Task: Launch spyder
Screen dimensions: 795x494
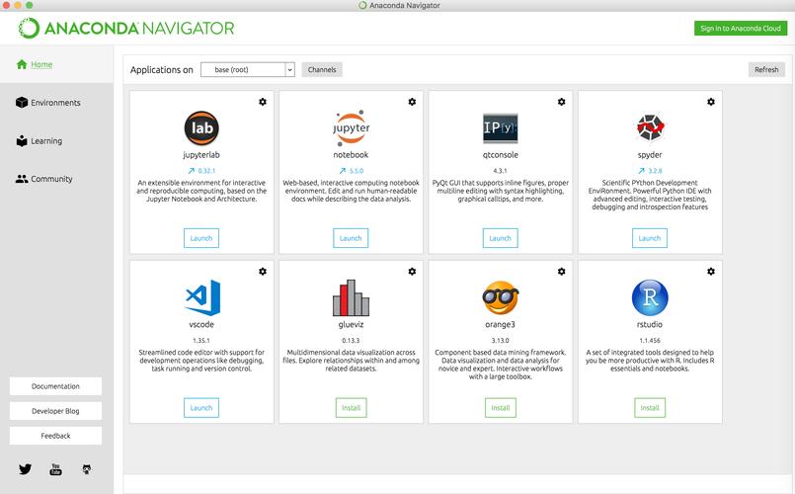Action: point(650,238)
